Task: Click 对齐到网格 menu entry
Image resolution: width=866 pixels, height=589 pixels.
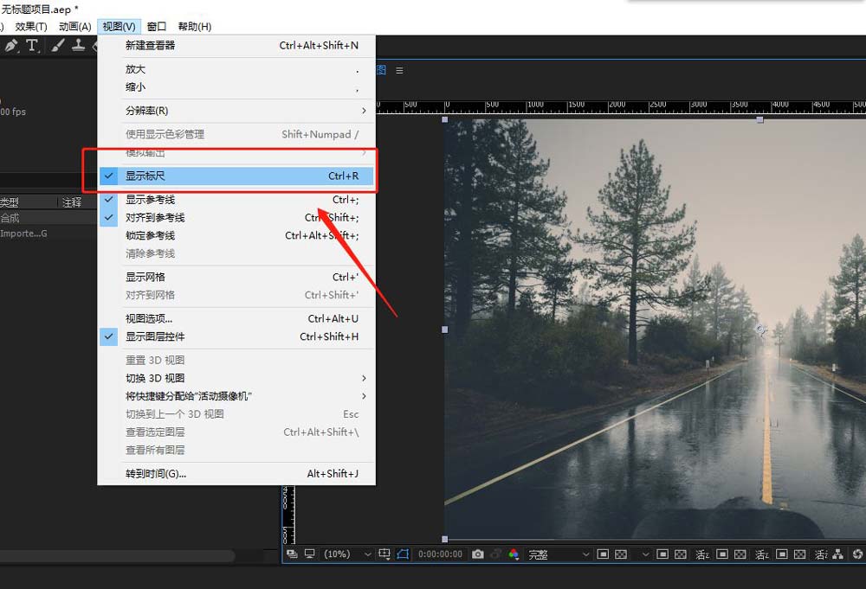Action: click(x=236, y=295)
